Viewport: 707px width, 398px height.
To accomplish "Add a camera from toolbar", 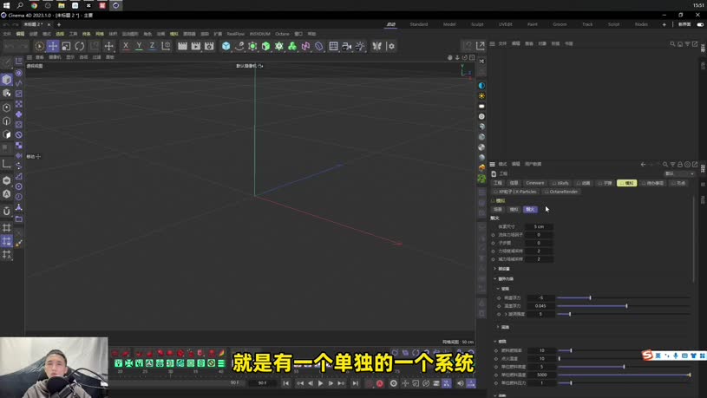I will (346, 46).
